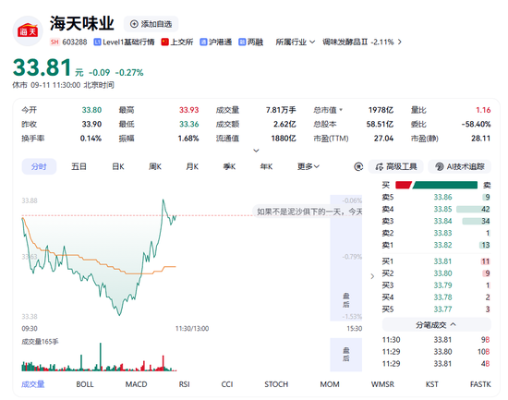Click the 卖4 row at 33.85

point(436,209)
